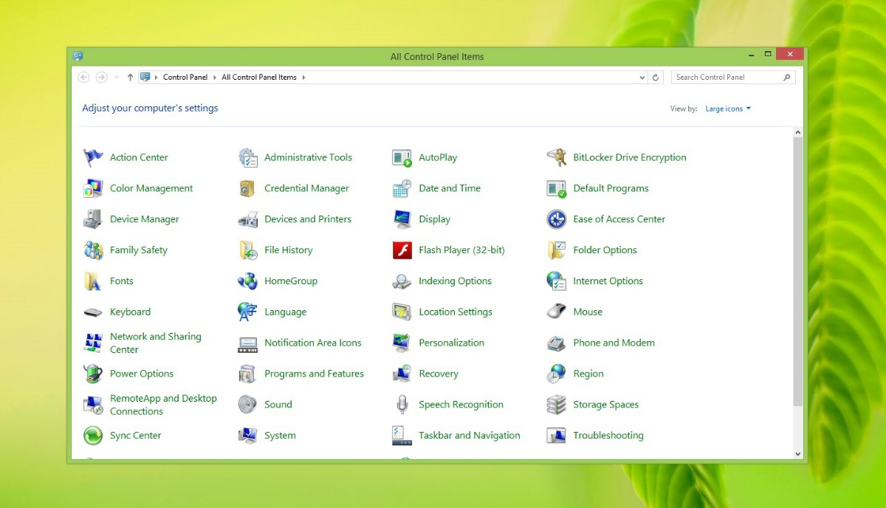Open the recent locations dropdown arrow
The image size is (886, 508).
(116, 77)
